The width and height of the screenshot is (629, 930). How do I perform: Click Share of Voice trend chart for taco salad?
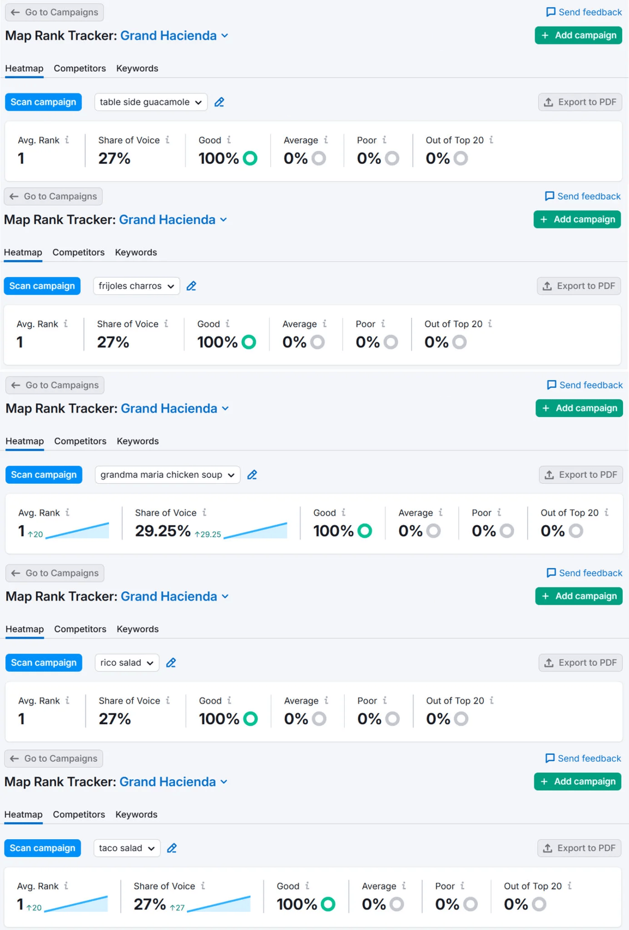tap(218, 904)
